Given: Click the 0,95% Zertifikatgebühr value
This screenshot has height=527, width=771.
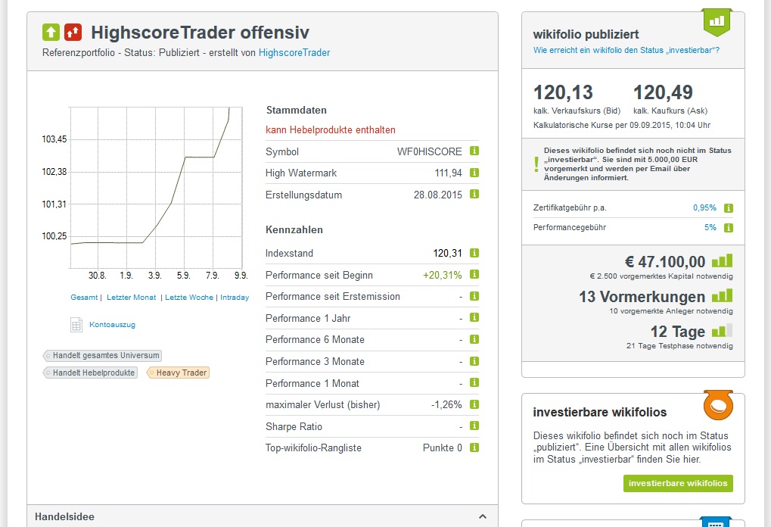Looking at the screenshot, I should point(704,207).
